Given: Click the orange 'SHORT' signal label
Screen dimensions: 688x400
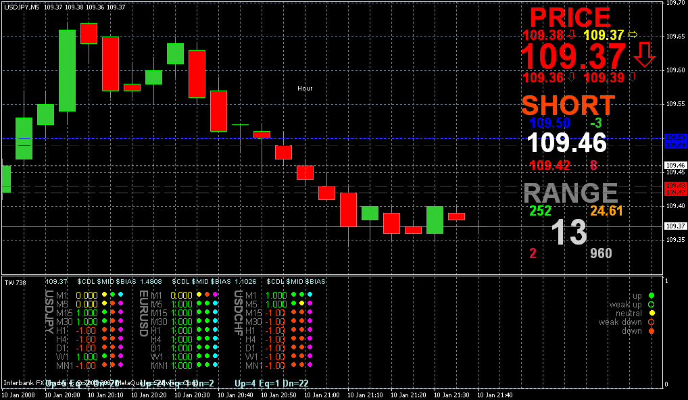Looking at the screenshot, I should click(568, 105).
